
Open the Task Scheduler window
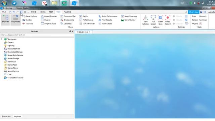coord(87,24)
